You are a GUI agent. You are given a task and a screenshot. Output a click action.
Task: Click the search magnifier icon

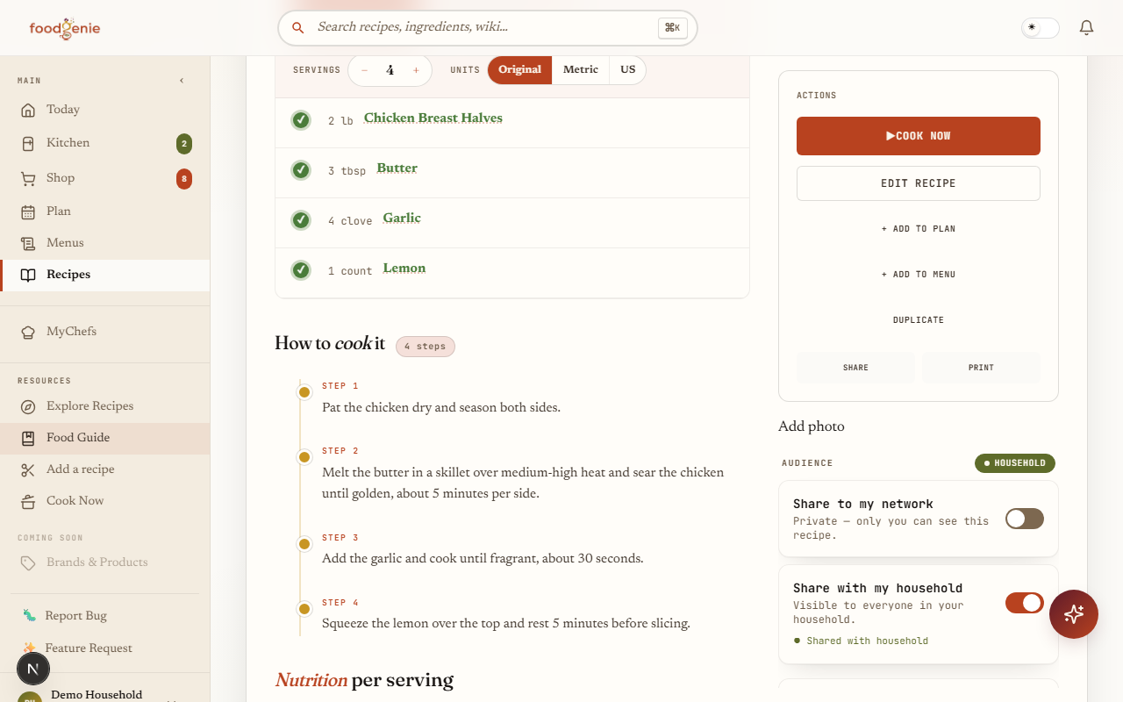pos(298,28)
